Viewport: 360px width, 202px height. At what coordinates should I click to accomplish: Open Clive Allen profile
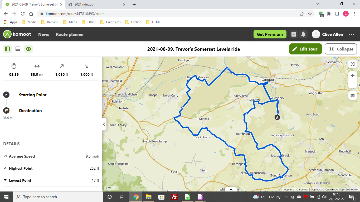pos(328,34)
